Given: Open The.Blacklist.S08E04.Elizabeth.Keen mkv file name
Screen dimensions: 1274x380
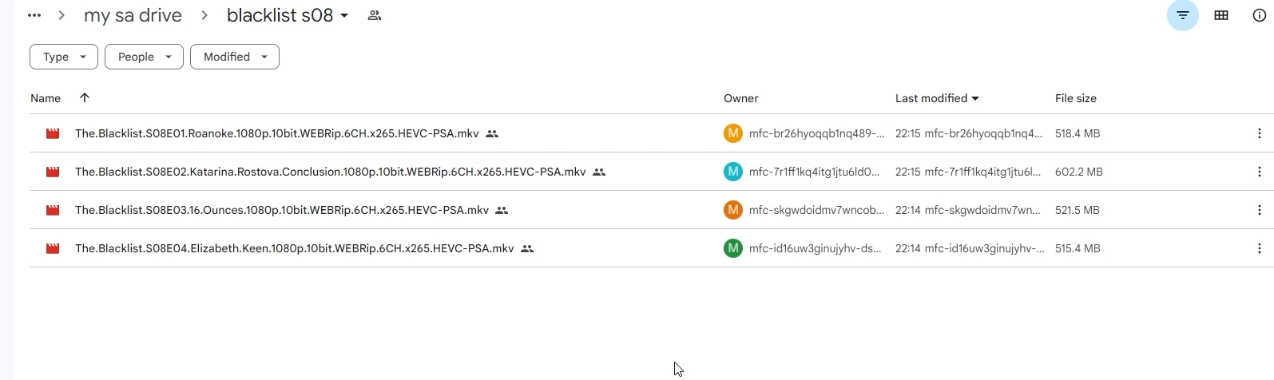Looking at the screenshot, I should click(295, 248).
